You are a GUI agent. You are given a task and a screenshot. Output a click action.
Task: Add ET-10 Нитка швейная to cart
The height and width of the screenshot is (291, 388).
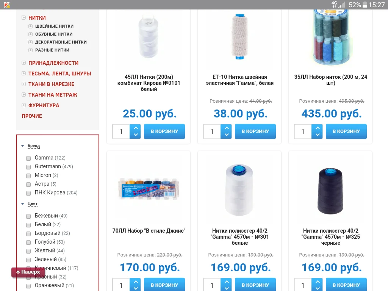point(255,131)
